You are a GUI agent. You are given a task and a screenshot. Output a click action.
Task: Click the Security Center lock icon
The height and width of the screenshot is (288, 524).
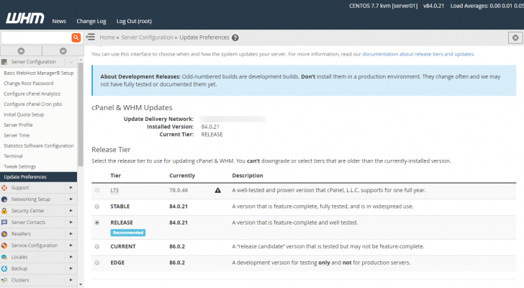[x=5, y=211]
